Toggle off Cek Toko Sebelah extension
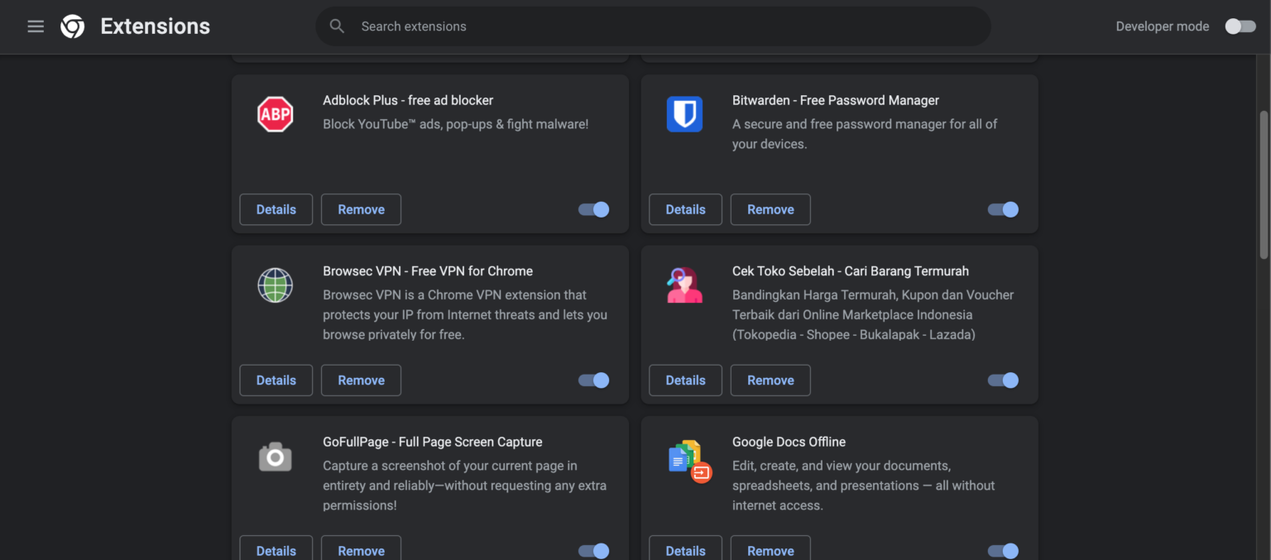The width and height of the screenshot is (1271, 560). (1003, 381)
